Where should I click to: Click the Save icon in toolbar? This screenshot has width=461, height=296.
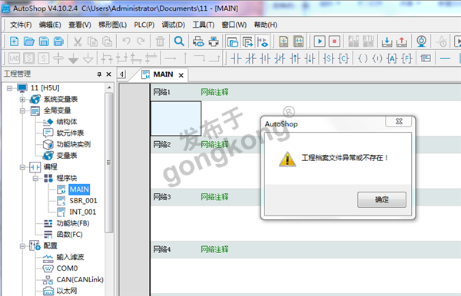[44, 41]
